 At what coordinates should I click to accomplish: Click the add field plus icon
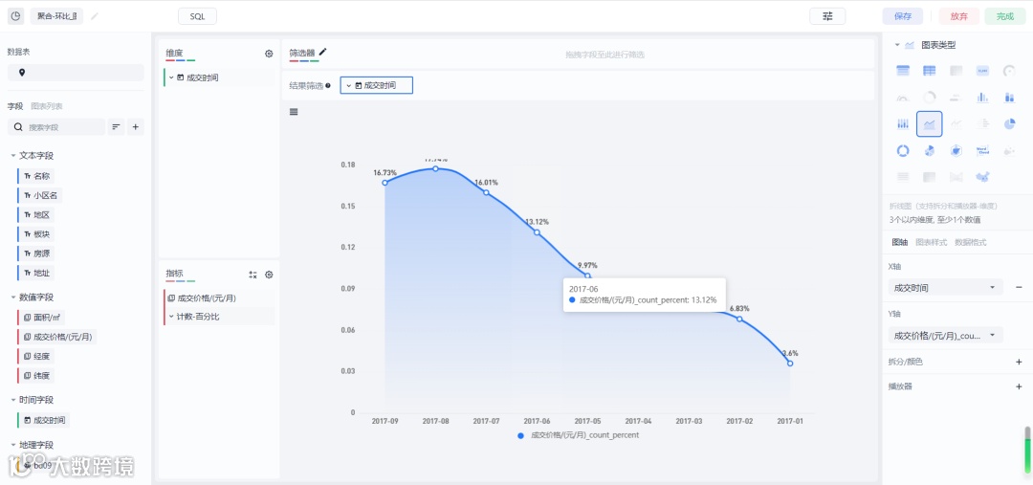[x=135, y=127]
